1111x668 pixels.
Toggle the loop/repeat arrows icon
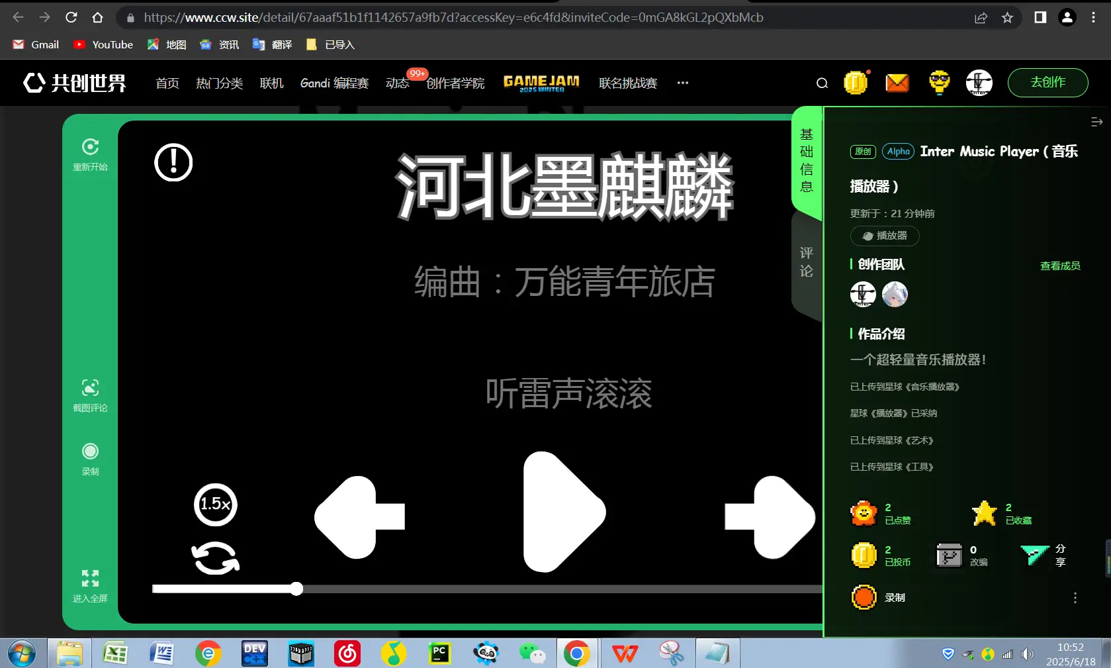point(216,558)
